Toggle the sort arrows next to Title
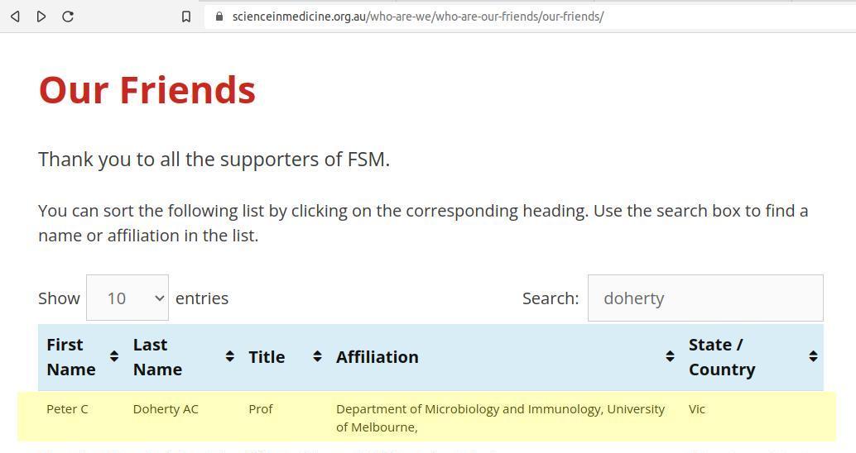Image resolution: width=856 pixels, height=453 pixels. [317, 356]
